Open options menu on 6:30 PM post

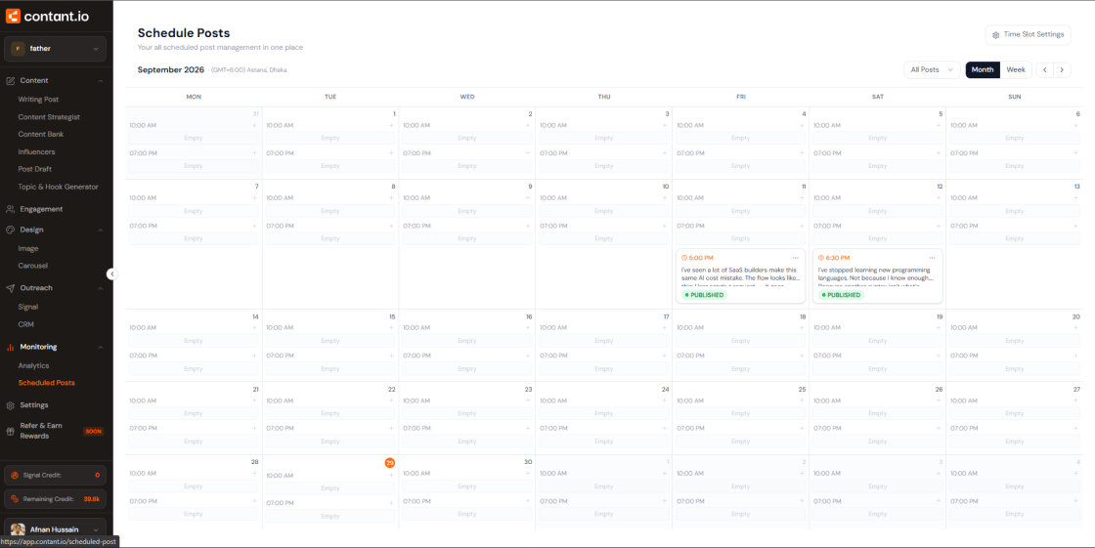tap(933, 258)
